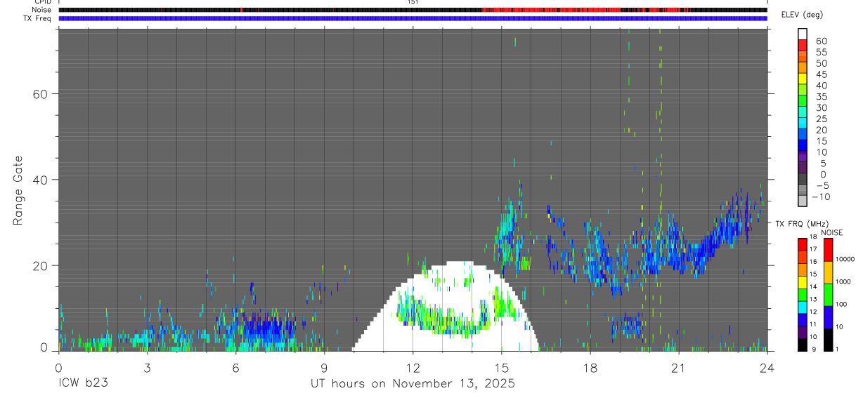Click the 15 tick on UT hours axis
863x398 pixels.
pyautogui.click(x=501, y=368)
